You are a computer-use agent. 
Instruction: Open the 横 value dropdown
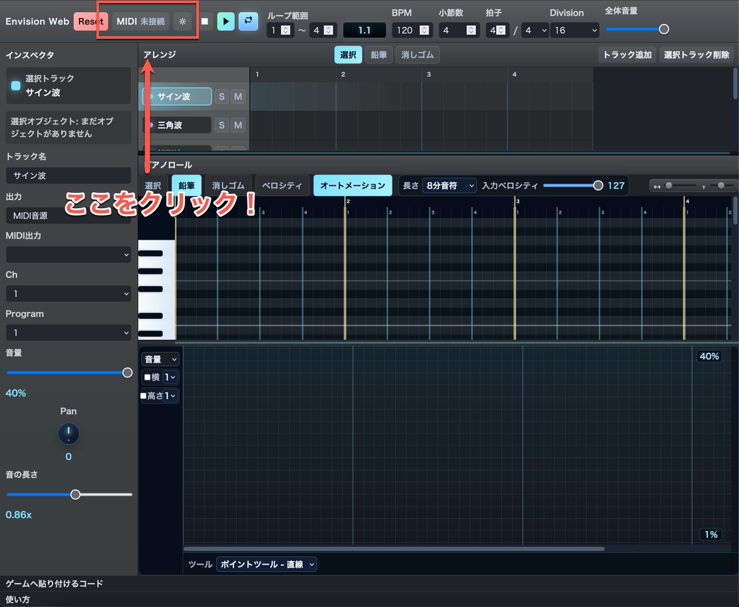point(171,377)
